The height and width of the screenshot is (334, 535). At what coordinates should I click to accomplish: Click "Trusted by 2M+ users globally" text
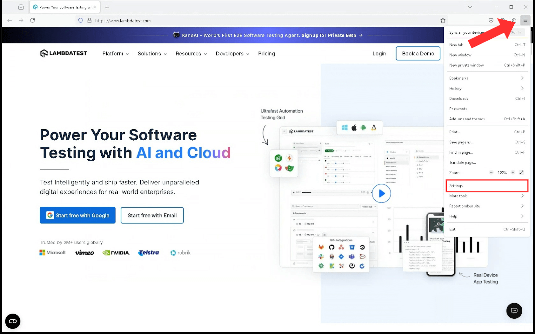[71, 242]
